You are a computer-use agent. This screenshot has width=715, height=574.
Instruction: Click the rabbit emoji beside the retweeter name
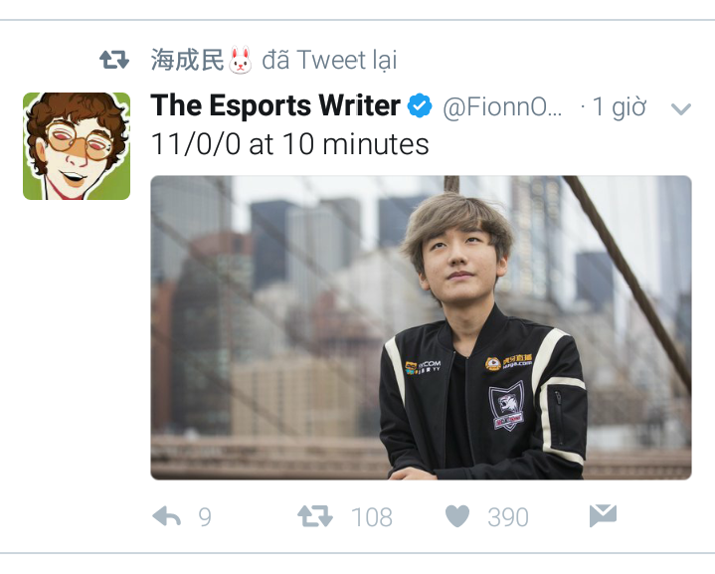coord(240,60)
